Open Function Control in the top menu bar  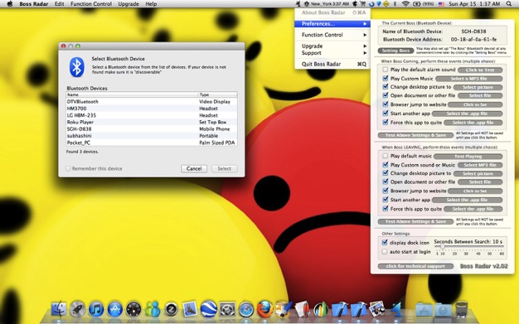click(x=91, y=4)
